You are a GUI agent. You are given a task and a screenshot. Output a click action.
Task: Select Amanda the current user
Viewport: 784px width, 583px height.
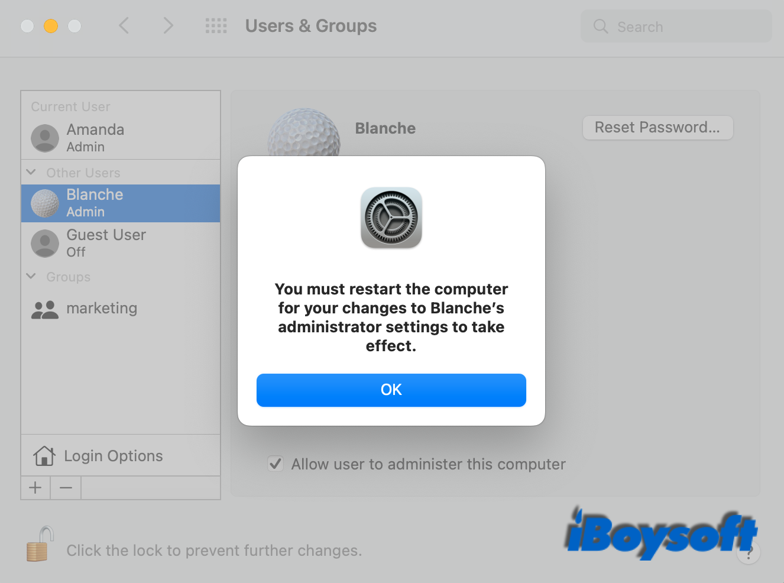click(x=121, y=138)
